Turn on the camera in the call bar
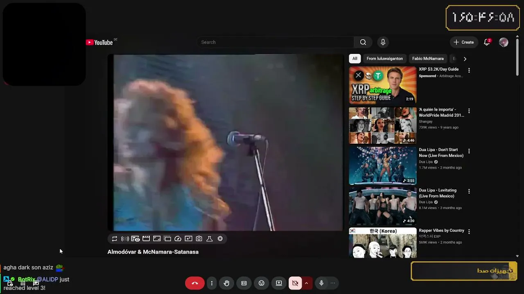 (295, 283)
